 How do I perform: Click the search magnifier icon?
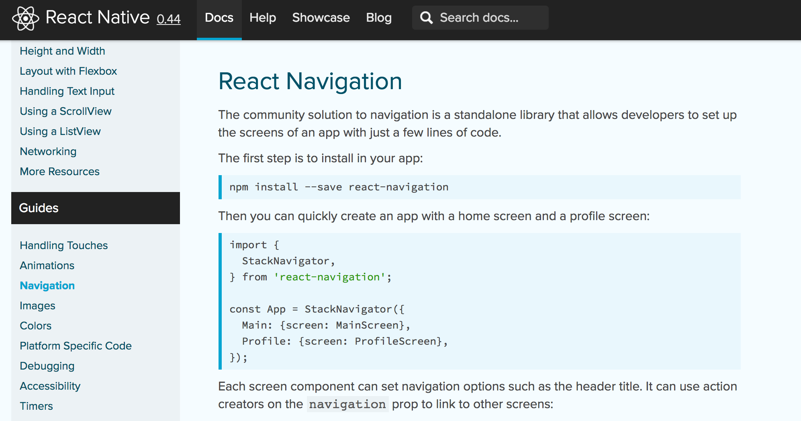[x=426, y=18]
